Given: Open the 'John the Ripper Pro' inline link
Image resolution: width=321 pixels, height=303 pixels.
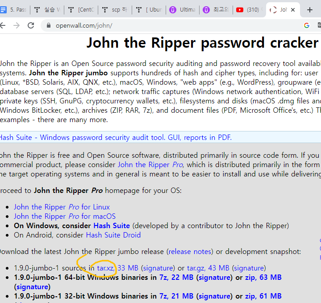Looking at the screenshot, I should click(x=150, y=165).
